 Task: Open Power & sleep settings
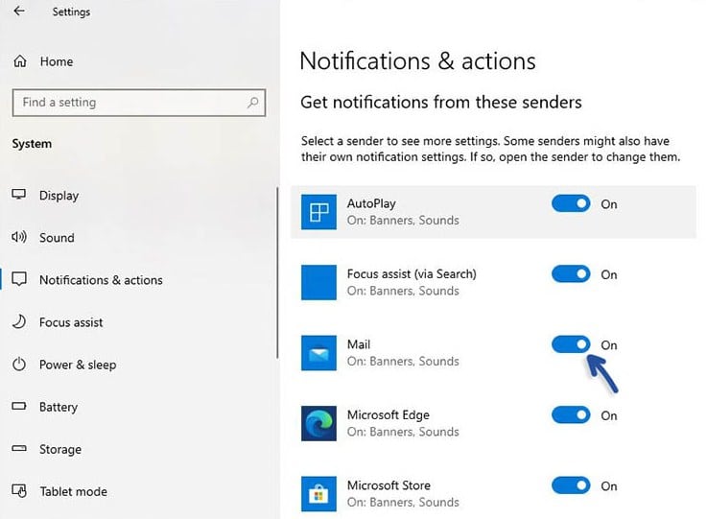[78, 365]
